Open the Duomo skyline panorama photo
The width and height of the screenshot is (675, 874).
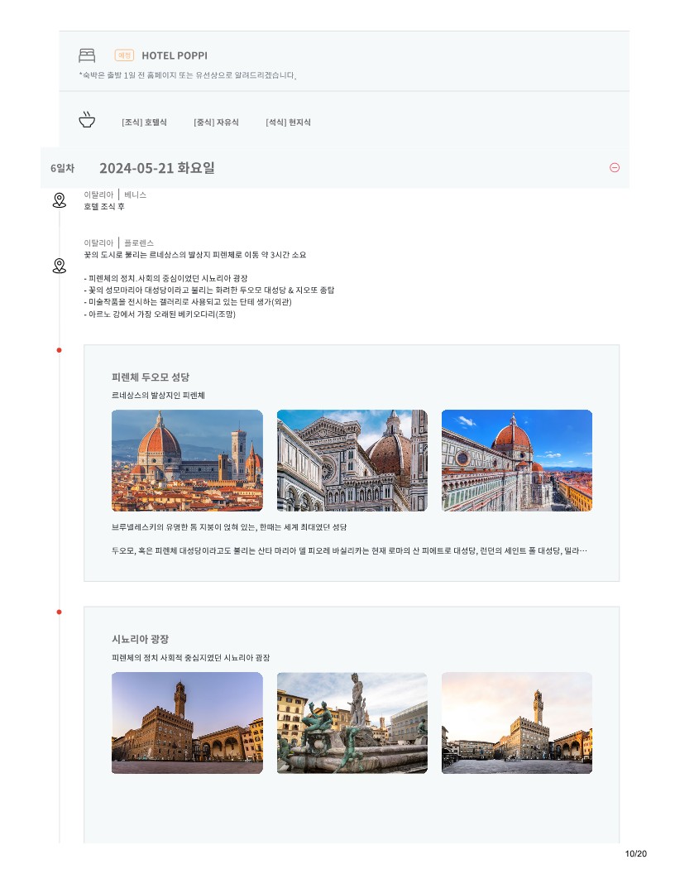click(187, 460)
